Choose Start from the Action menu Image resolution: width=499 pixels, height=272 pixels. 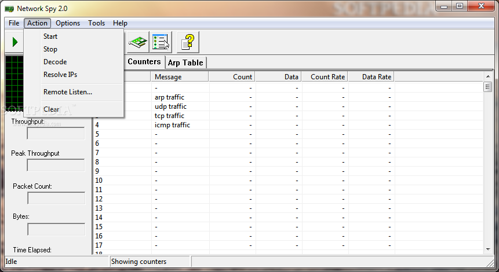[74, 36]
